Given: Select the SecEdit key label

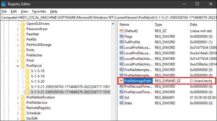Looking at the screenshot, I should pyautogui.click(x=32, y=118).
